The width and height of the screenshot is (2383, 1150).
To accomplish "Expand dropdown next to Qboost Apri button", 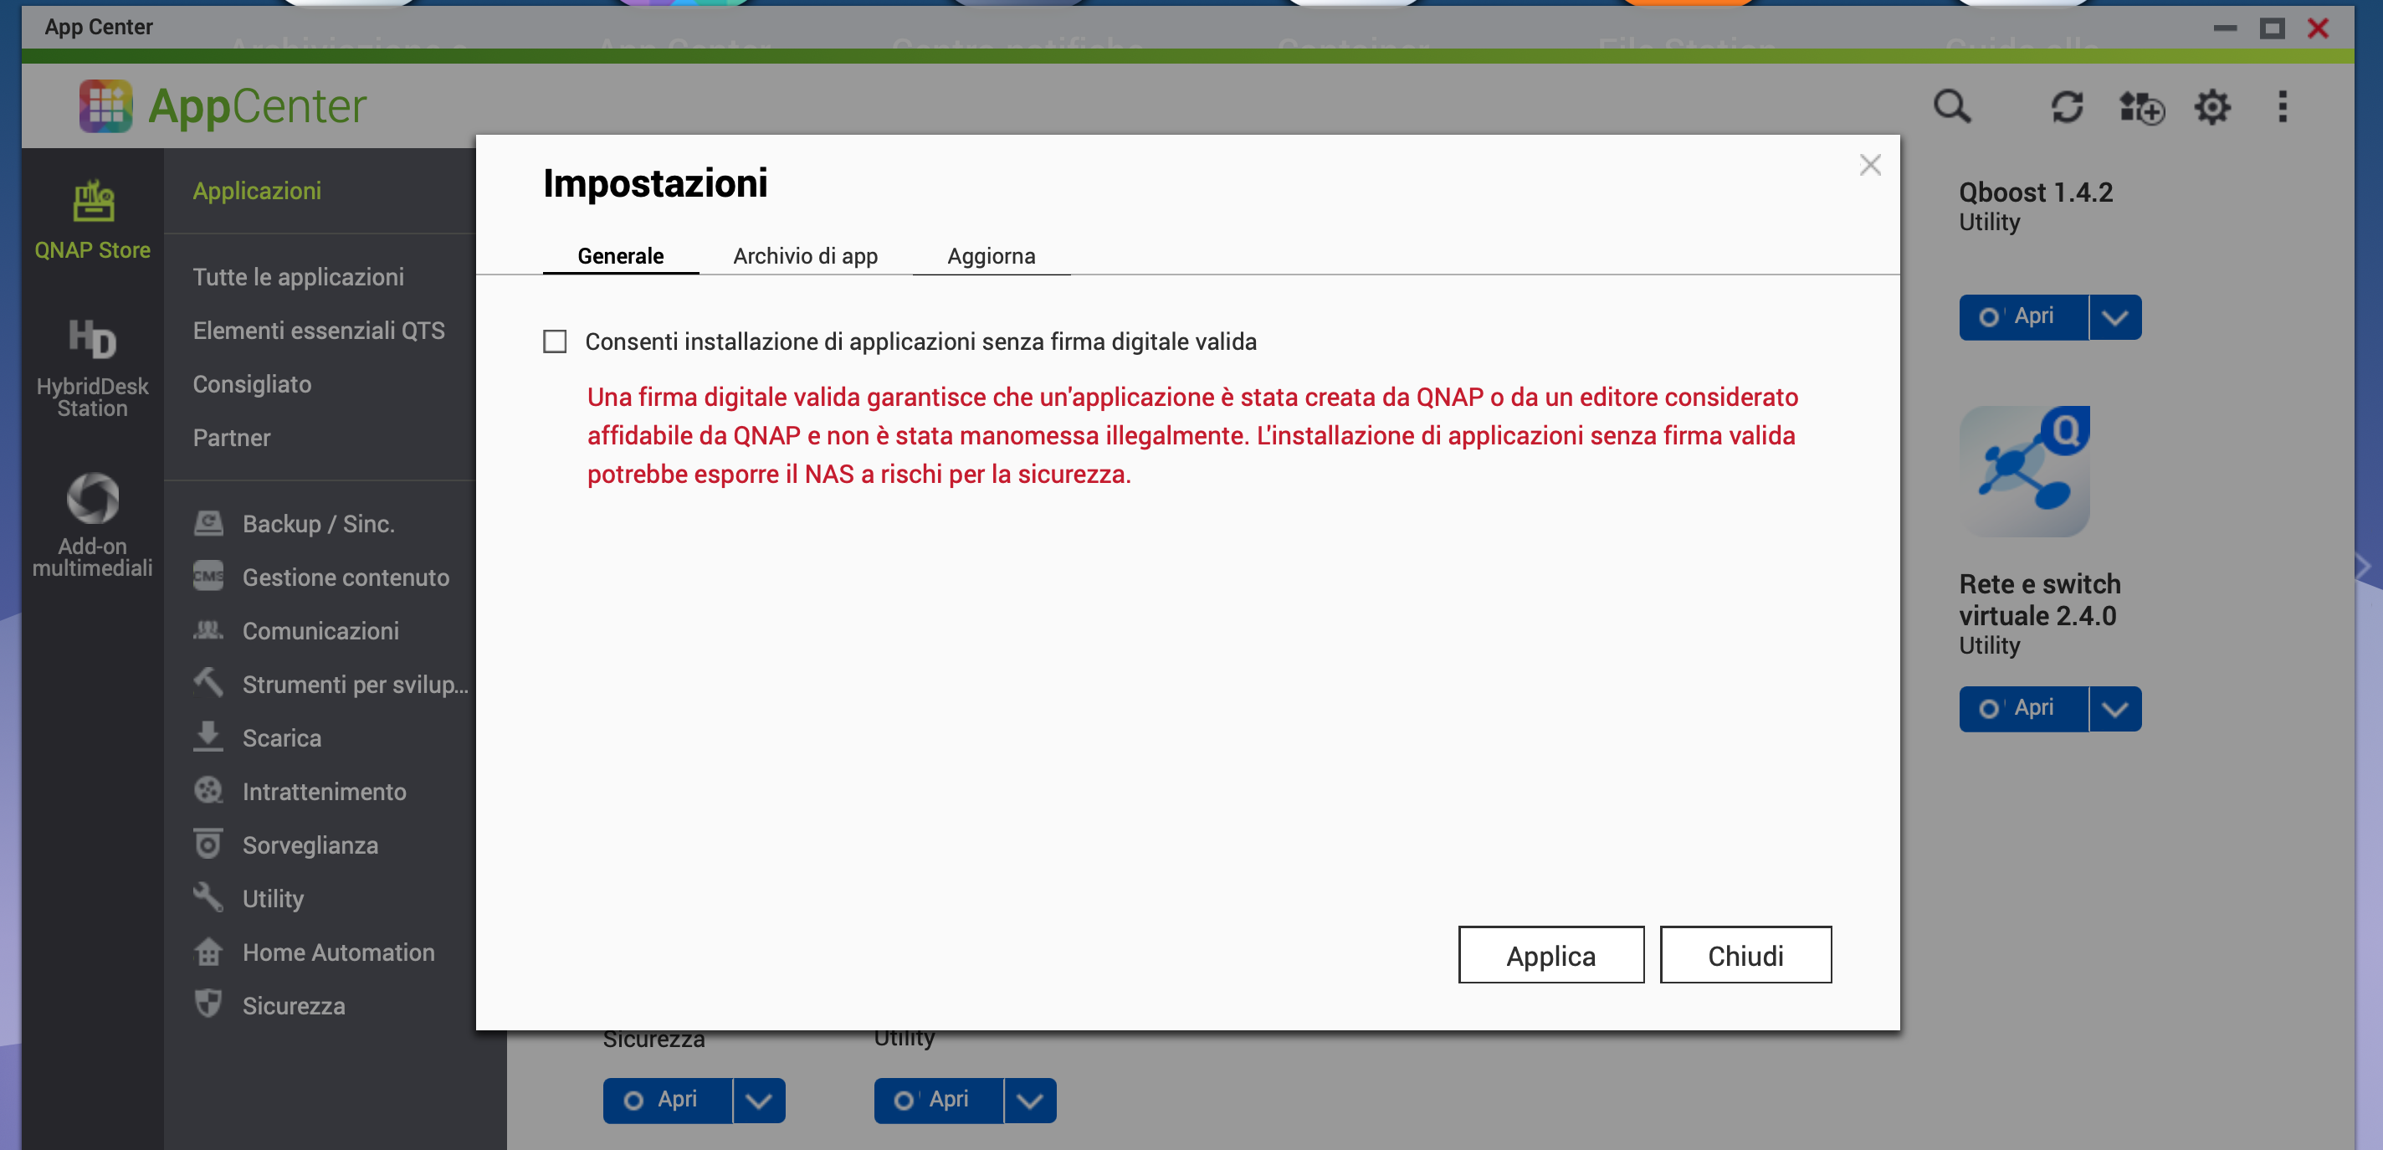I will click(x=2114, y=317).
